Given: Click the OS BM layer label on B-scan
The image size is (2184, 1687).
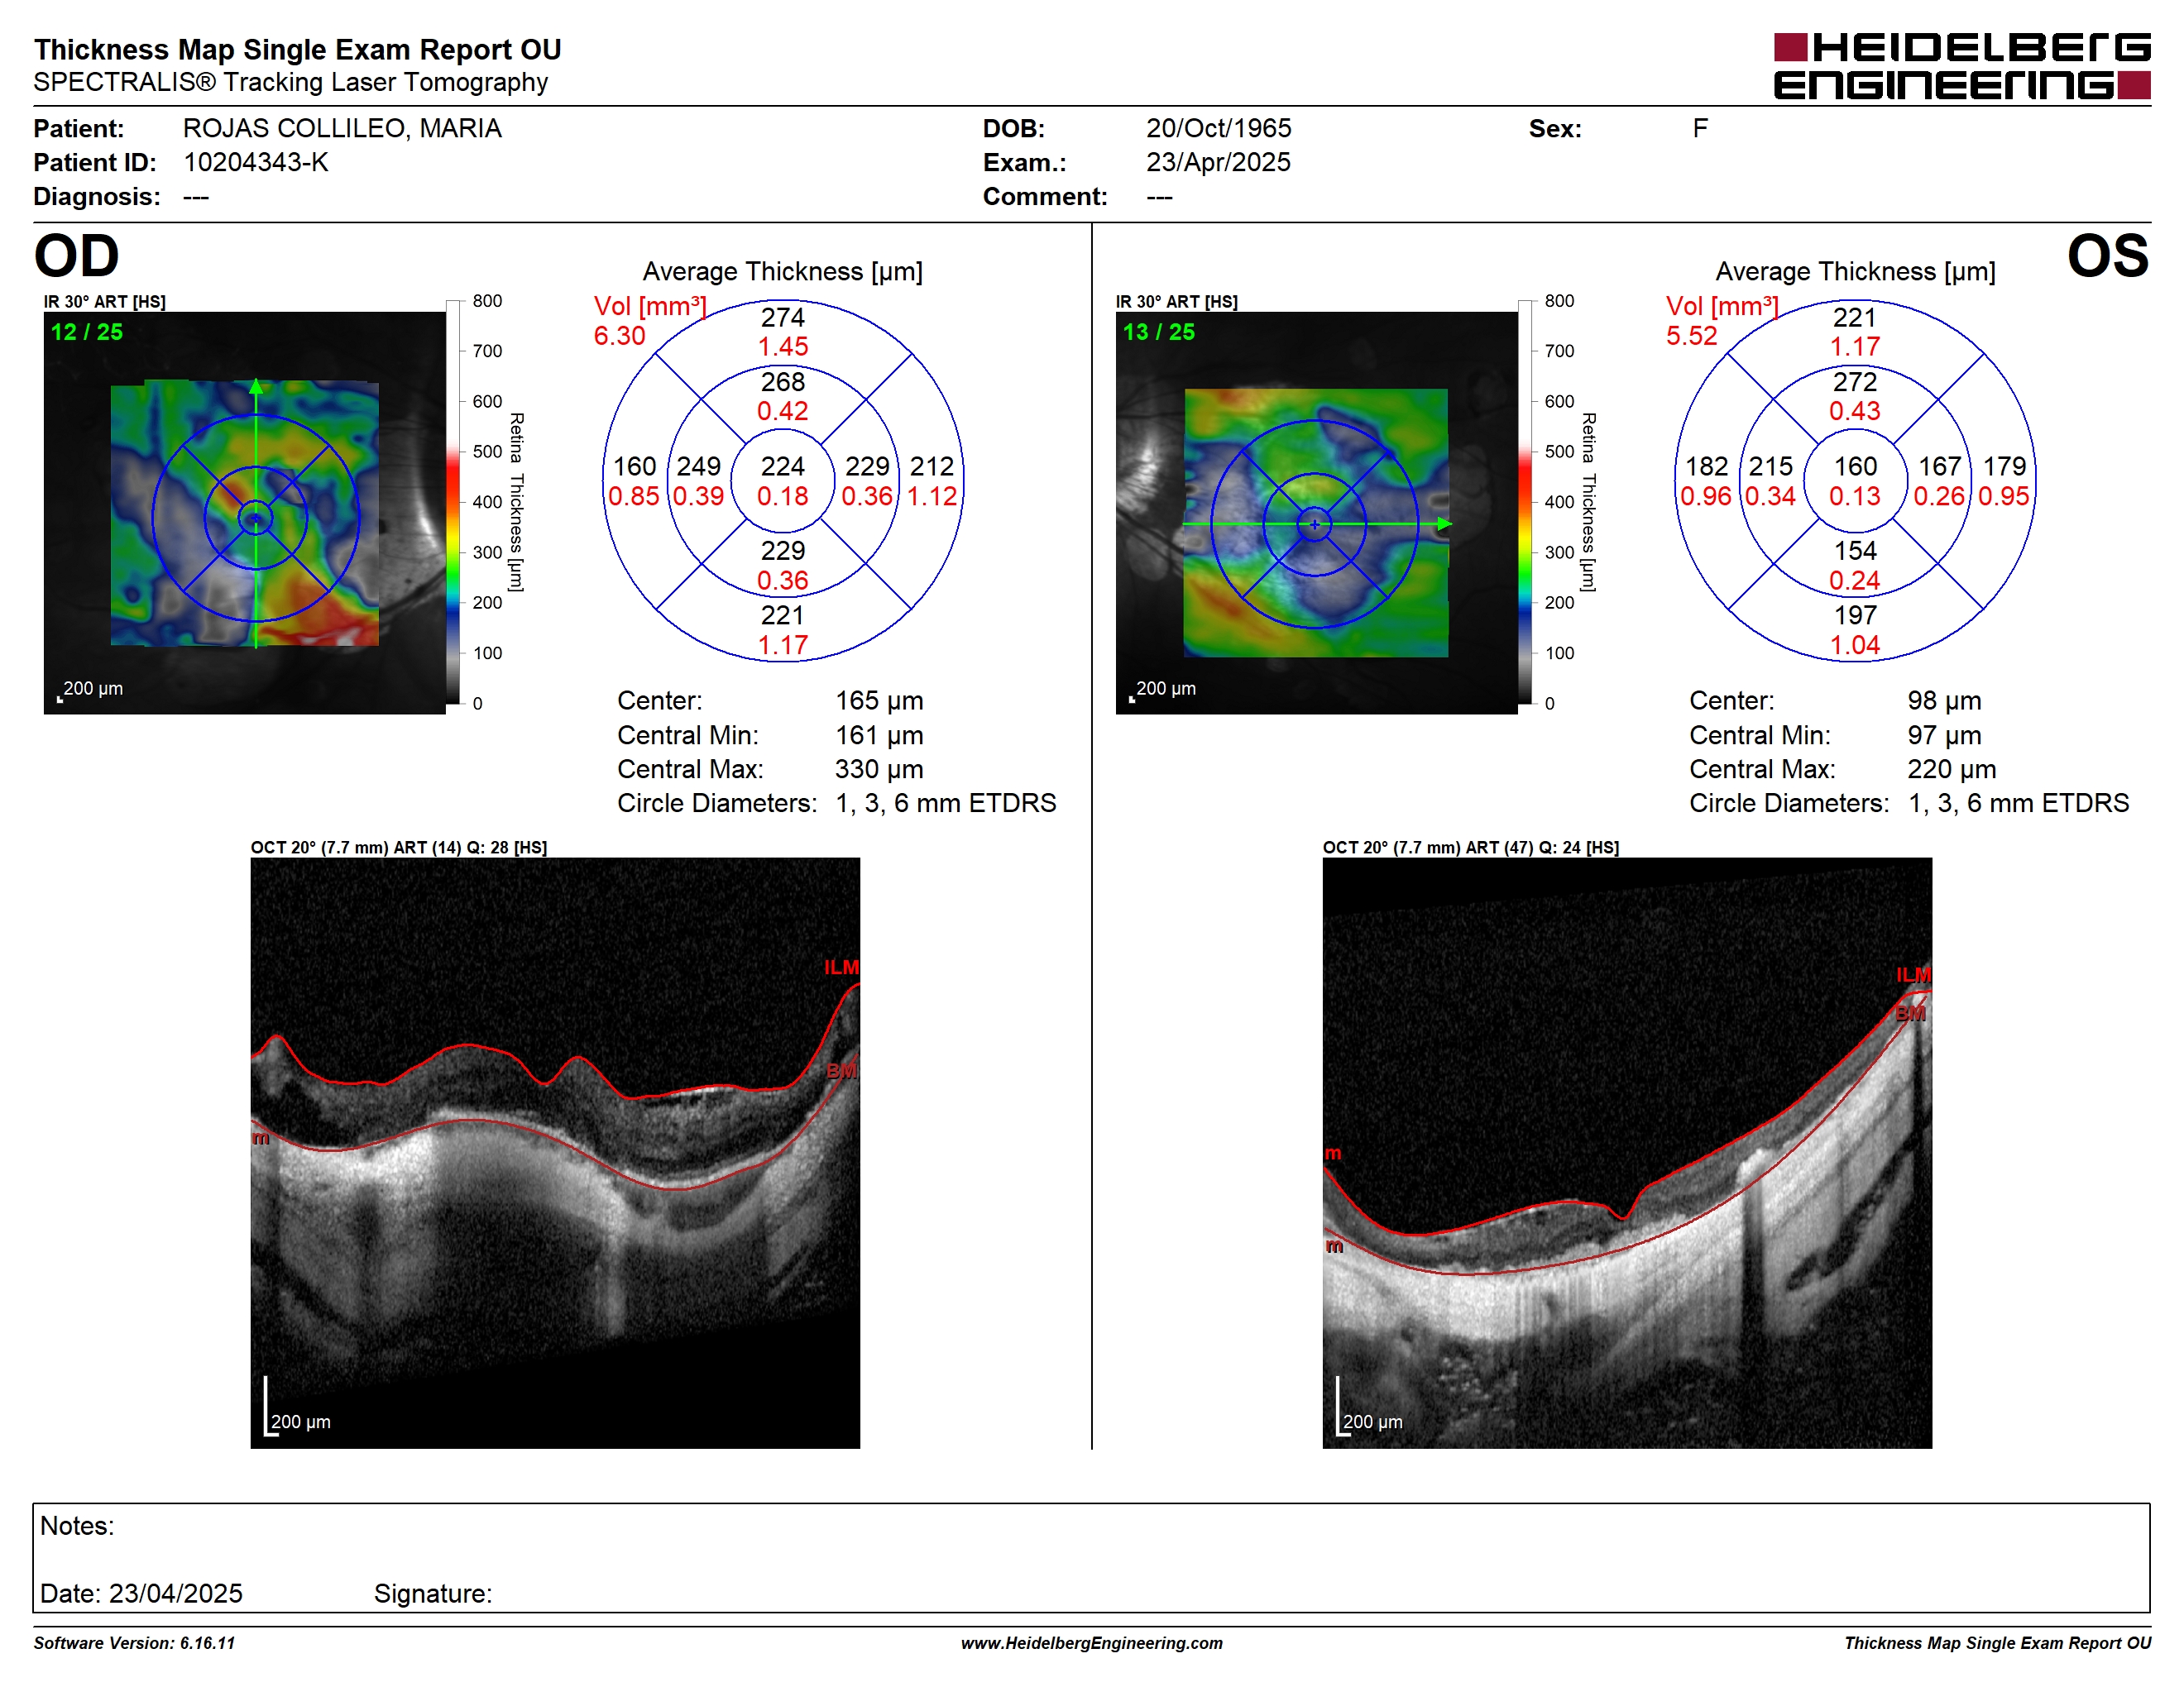Looking at the screenshot, I should click(1910, 1013).
